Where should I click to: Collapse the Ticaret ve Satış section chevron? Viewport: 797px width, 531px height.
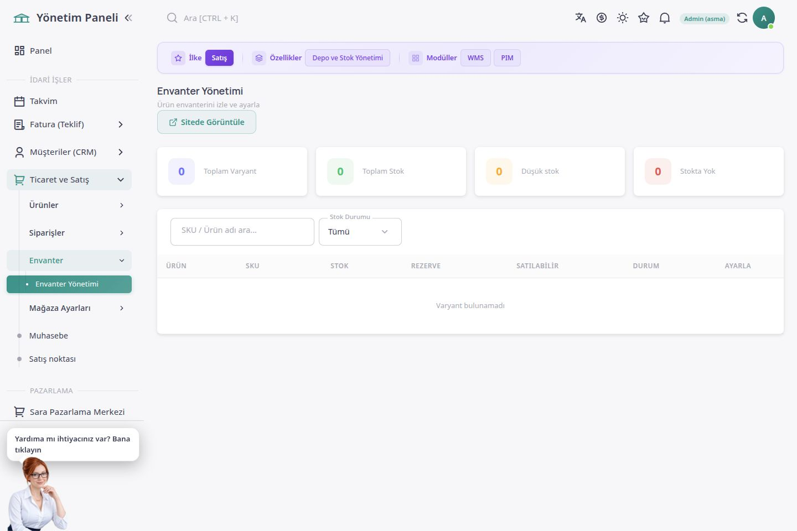click(121, 180)
